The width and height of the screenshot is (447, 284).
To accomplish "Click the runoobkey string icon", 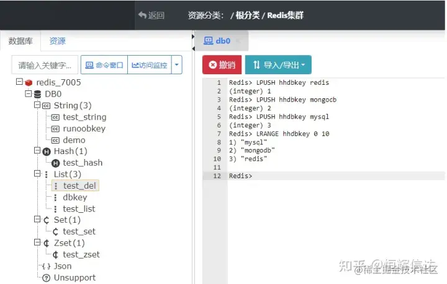I will point(55,129).
